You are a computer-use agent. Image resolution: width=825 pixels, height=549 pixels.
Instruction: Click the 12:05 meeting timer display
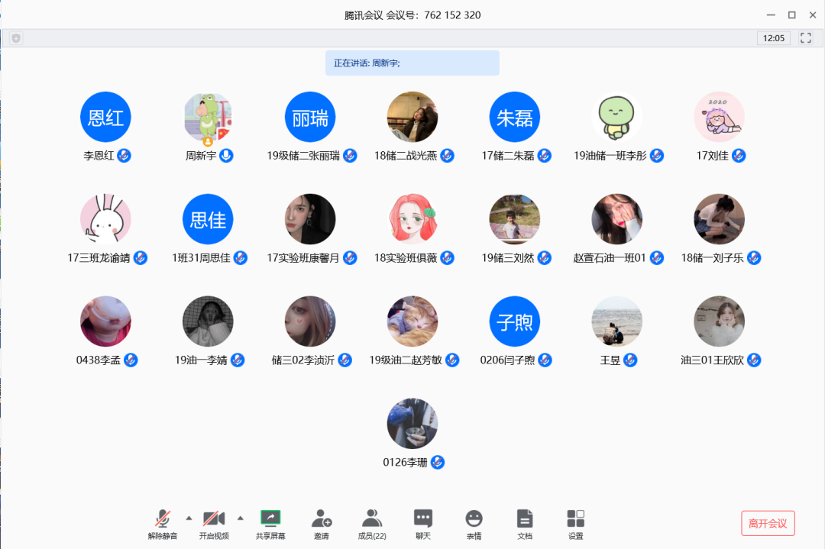773,38
